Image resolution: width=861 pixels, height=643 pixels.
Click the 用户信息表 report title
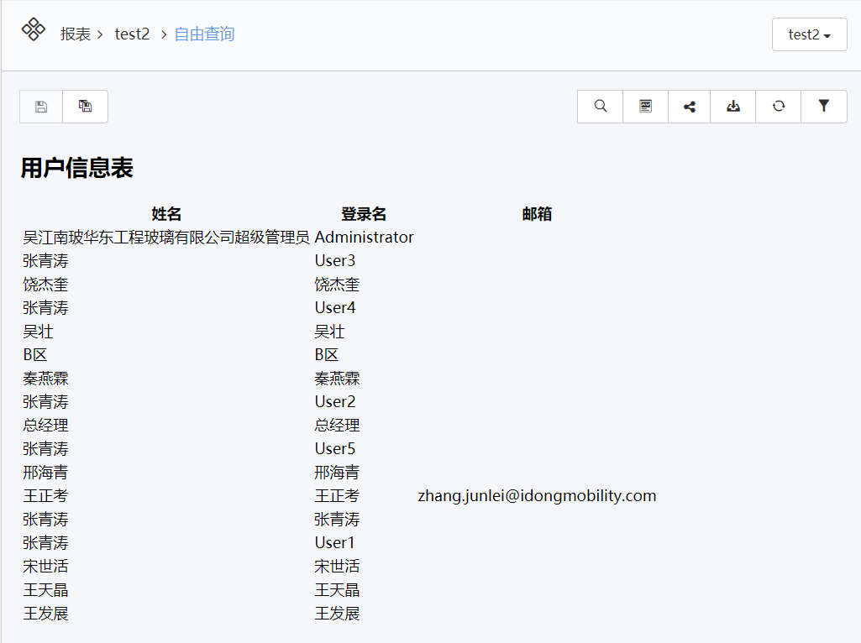coord(77,168)
